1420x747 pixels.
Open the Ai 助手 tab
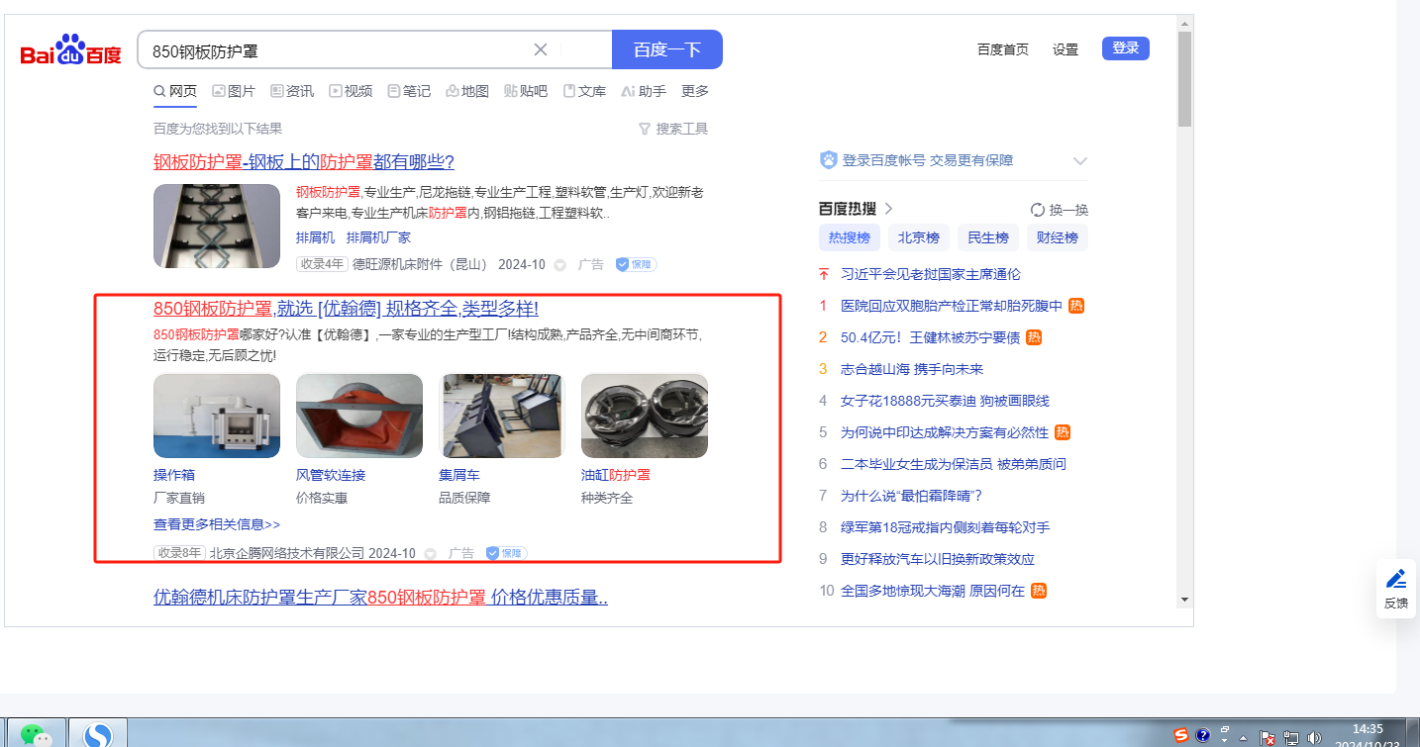click(x=644, y=91)
